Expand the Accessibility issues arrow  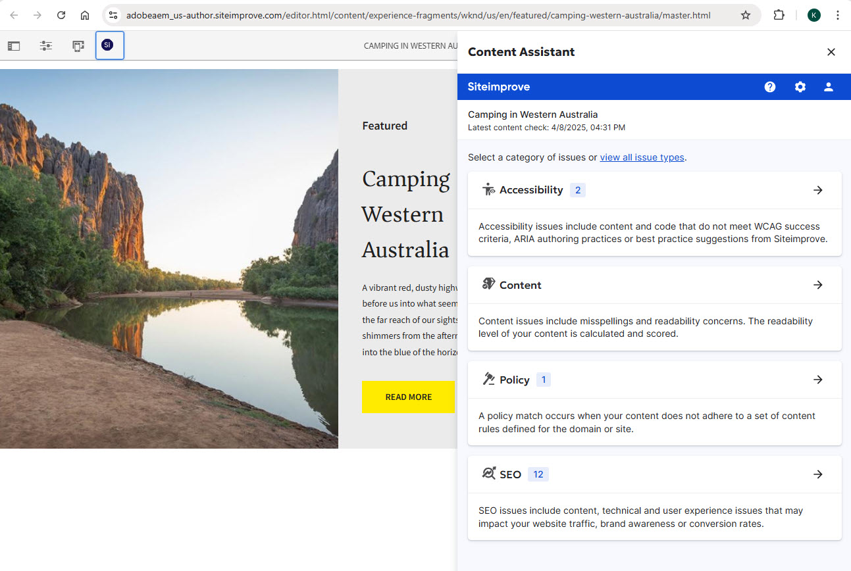pyautogui.click(x=818, y=190)
